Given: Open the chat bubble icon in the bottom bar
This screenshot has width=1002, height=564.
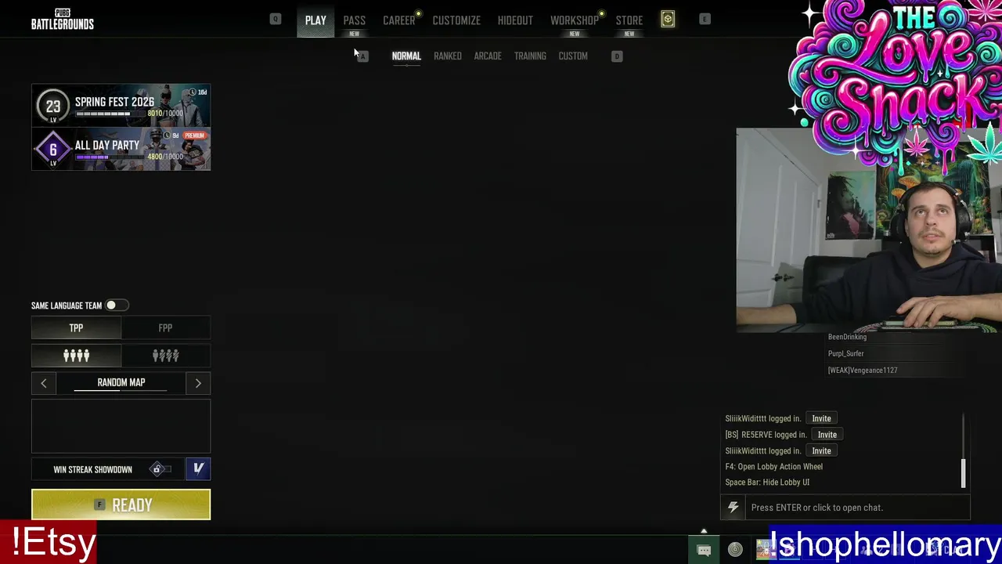Looking at the screenshot, I should [x=704, y=550].
